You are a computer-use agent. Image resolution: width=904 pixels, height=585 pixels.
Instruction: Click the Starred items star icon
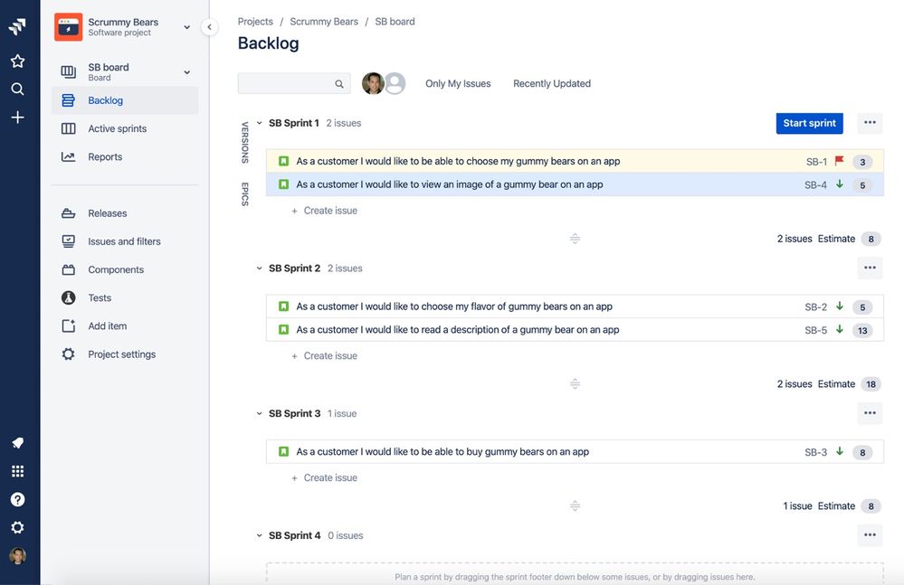coord(18,61)
